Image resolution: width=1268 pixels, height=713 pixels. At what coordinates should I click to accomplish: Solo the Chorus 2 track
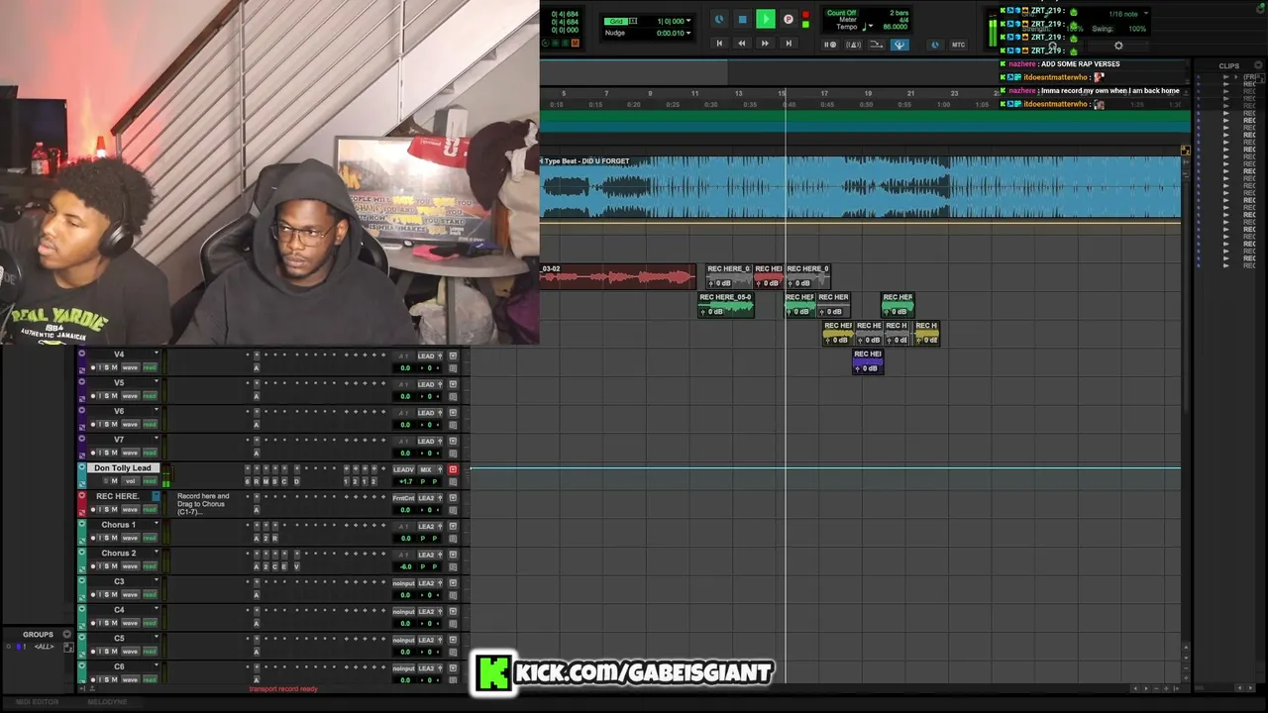click(x=106, y=566)
